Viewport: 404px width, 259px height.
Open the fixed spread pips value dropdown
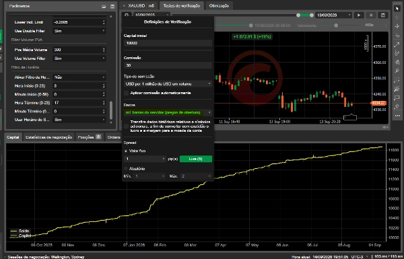pos(145,159)
